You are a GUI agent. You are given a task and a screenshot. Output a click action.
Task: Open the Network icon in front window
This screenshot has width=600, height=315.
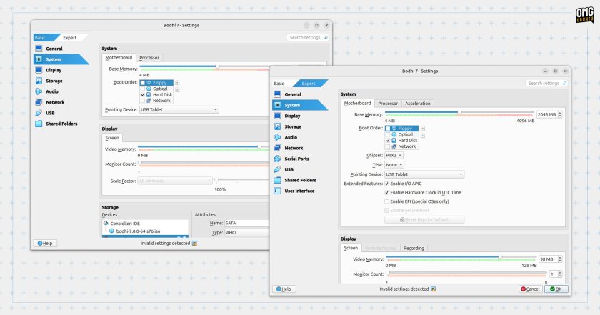277,148
